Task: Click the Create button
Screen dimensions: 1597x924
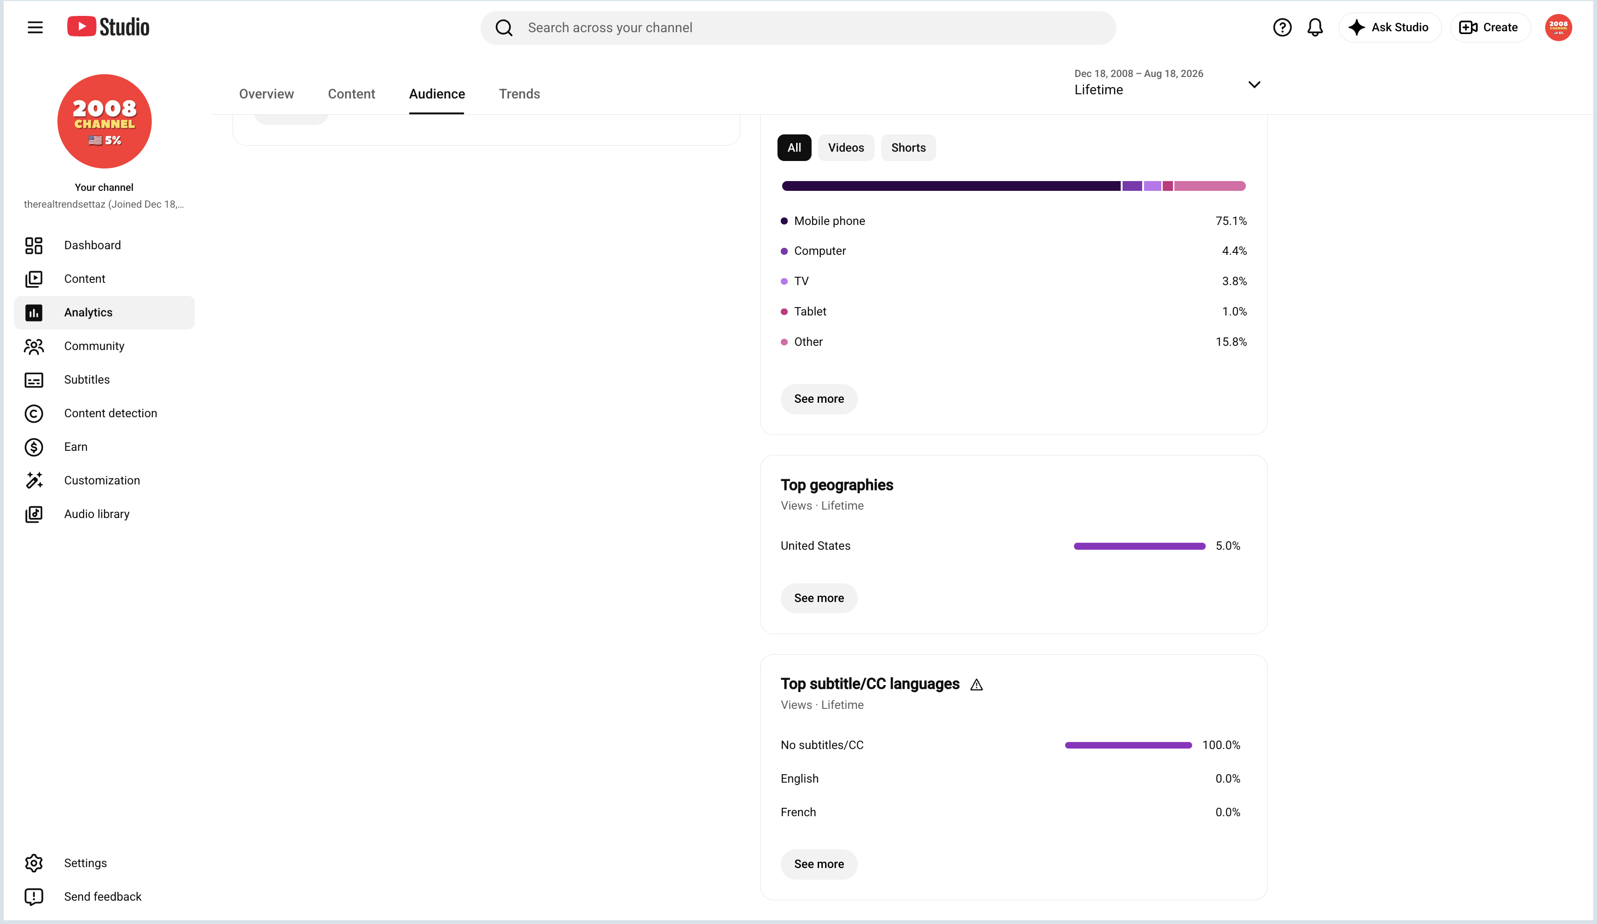Action: pyautogui.click(x=1489, y=27)
